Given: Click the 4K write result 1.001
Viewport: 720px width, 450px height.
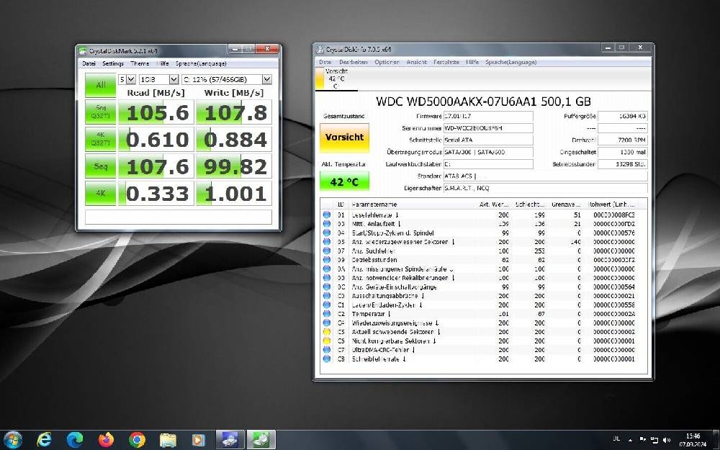Looking at the screenshot, I should 234,193.
